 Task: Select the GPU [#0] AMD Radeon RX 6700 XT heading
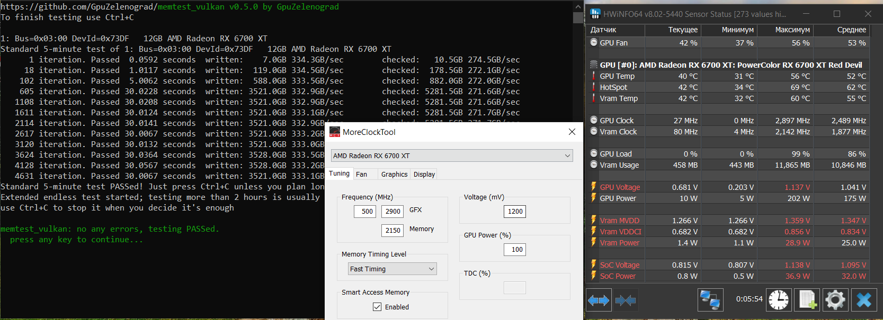click(731, 65)
